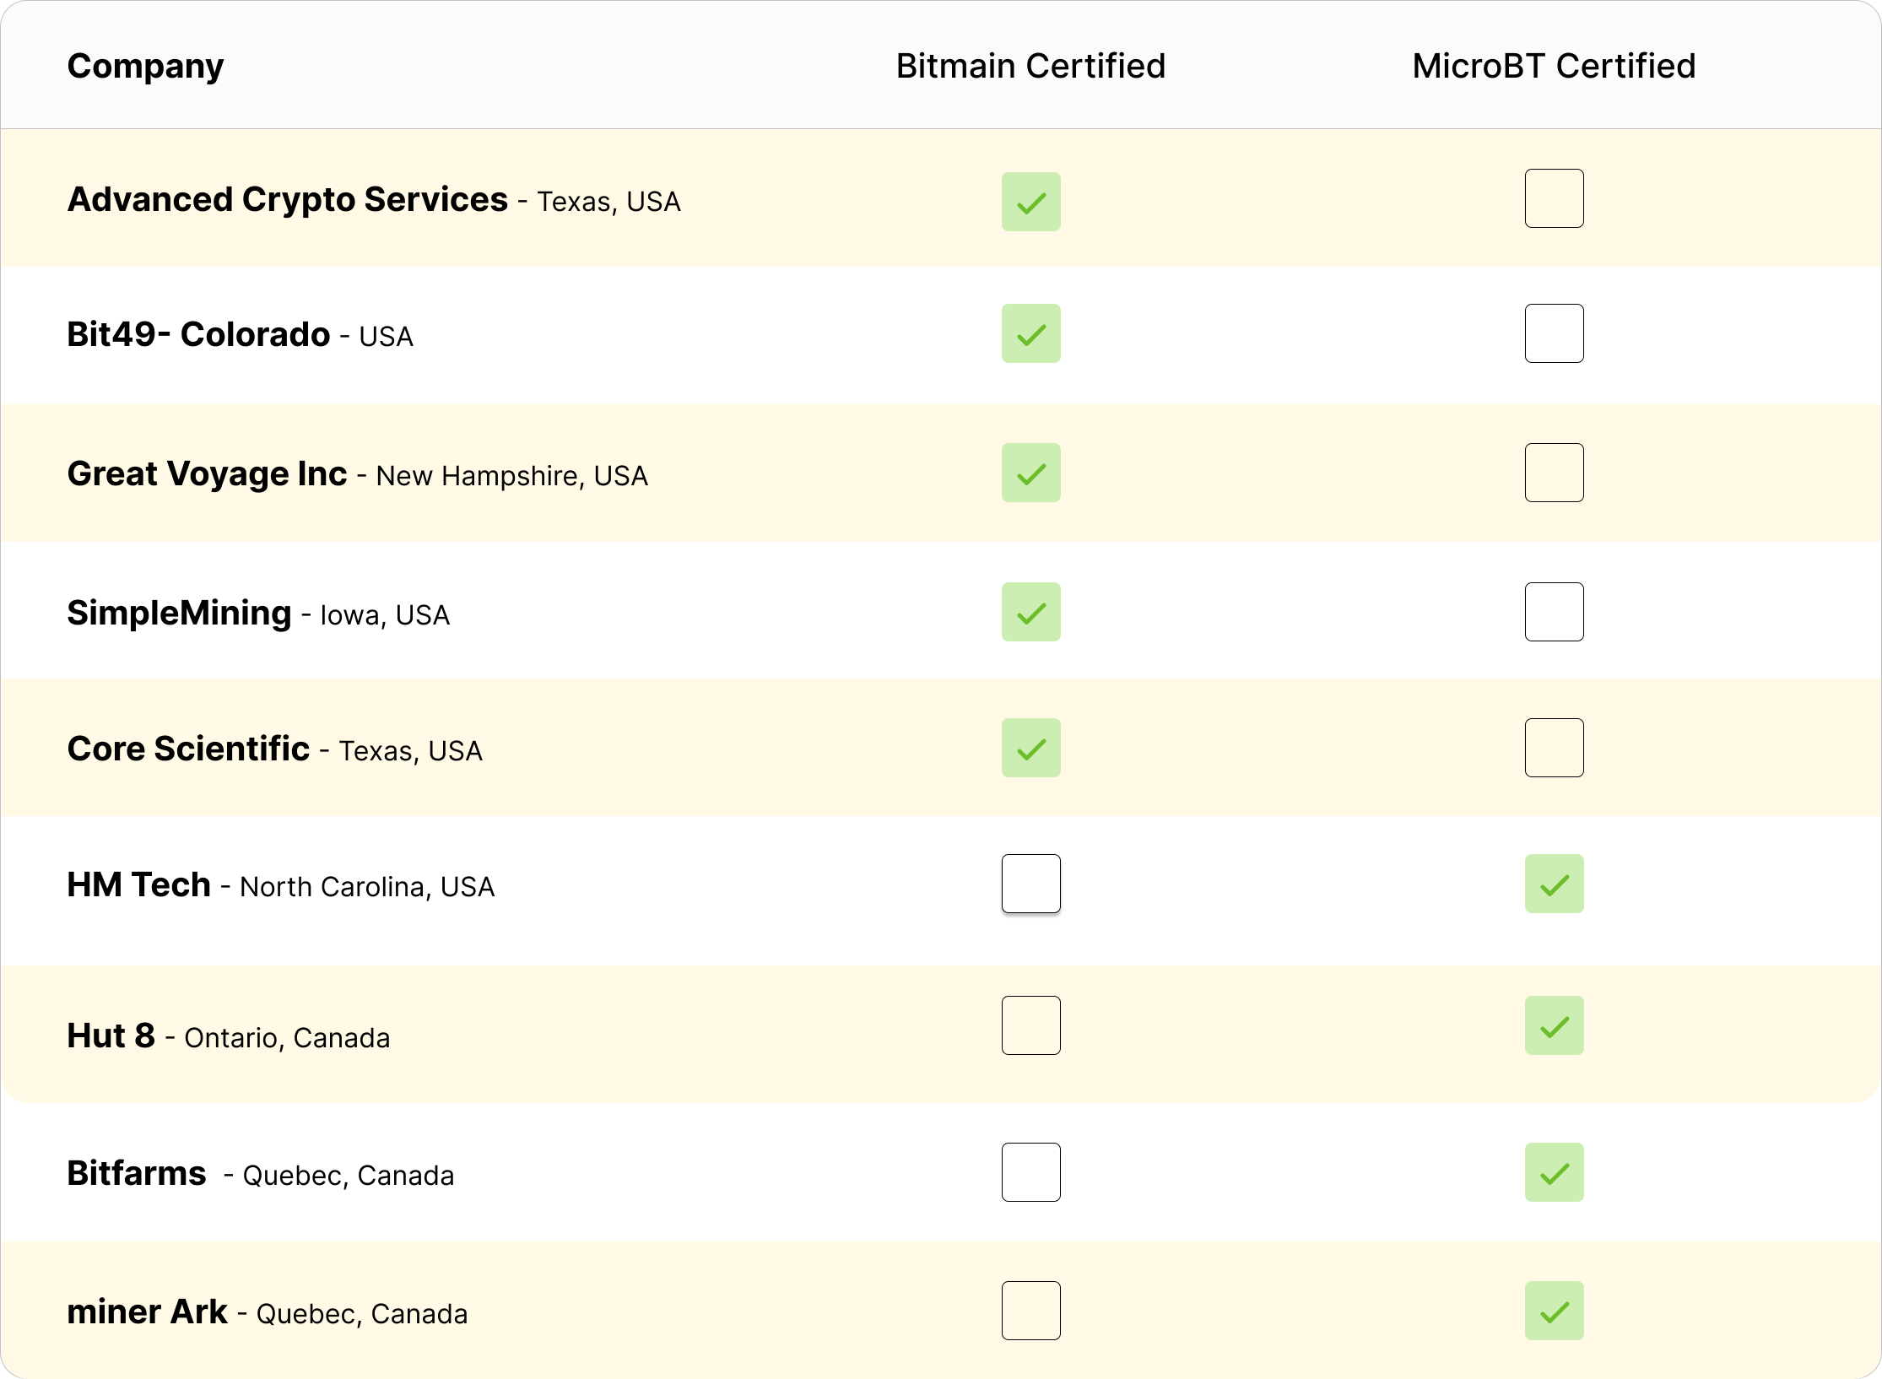This screenshot has height=1379, width=1882.
Task: Disable MicroBT Certified for Hut 8
Action: pos(1555,1025)
